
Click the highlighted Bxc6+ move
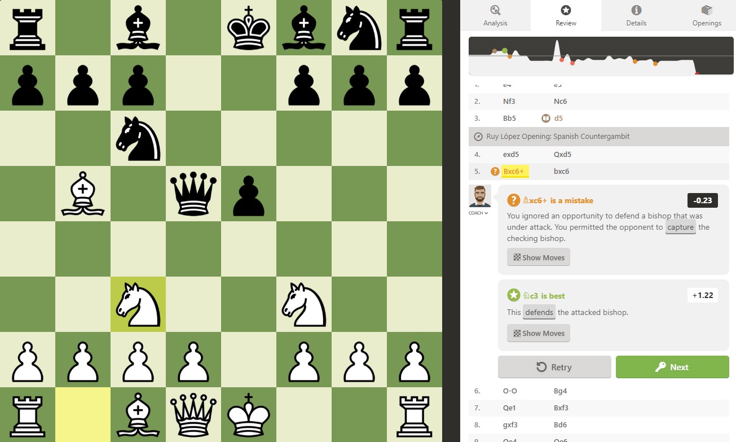pyautogui.click(x=514, y=171)
